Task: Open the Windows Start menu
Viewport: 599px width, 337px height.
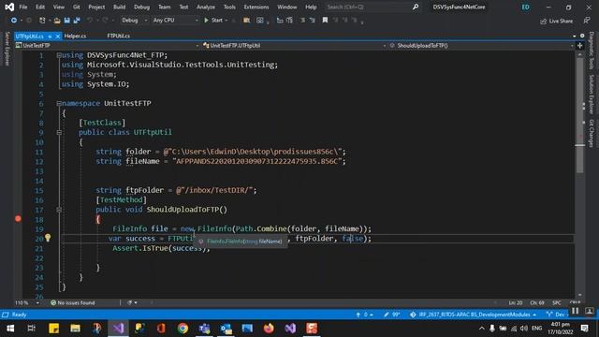Action: tap(10, 329)
